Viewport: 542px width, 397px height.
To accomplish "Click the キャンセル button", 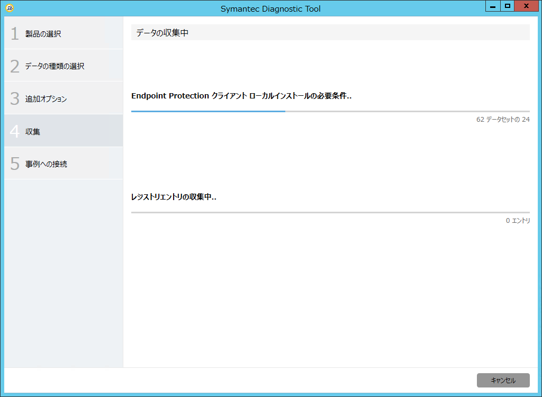I will coord(503,381).
